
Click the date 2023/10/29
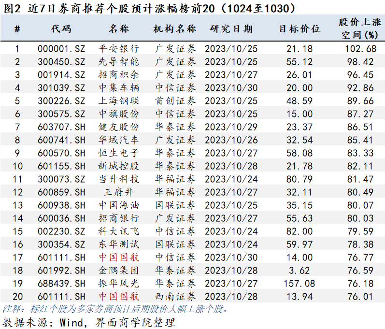231,127
